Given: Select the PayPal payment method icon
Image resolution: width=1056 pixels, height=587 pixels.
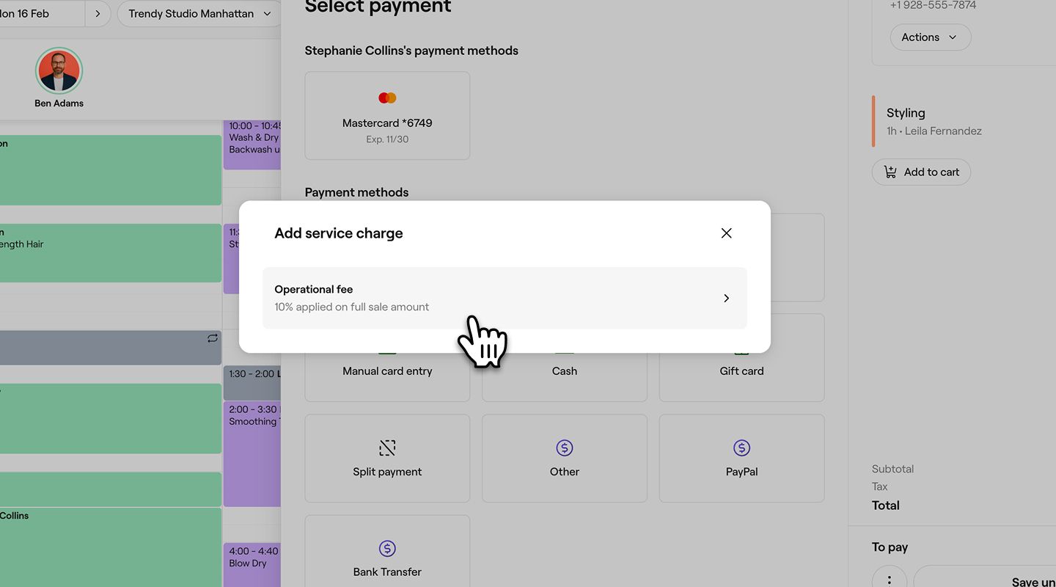Looking at the screenshot, I should [x=741, y=448].
